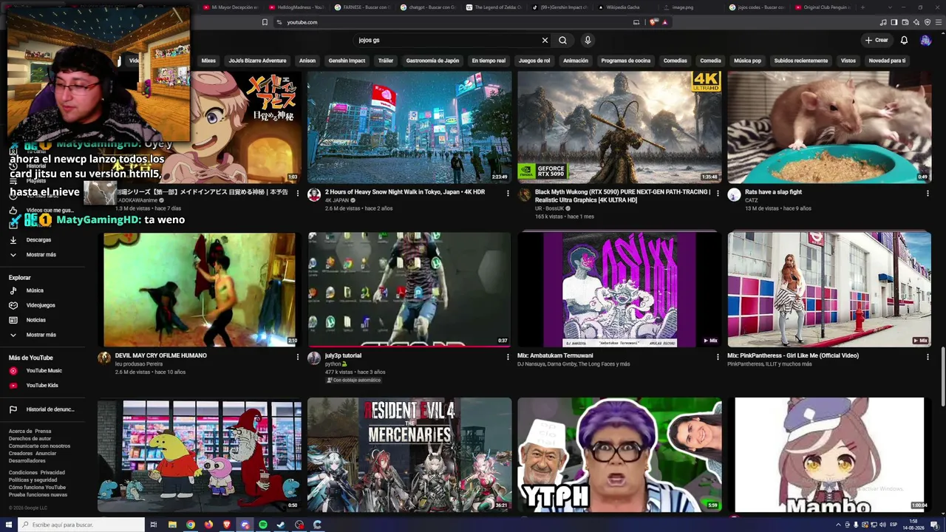Image resolution: width=946 pixels, height=532 pixels.
Task: Select the Subidos recientemente chip
Action: [x=801, y=61]
